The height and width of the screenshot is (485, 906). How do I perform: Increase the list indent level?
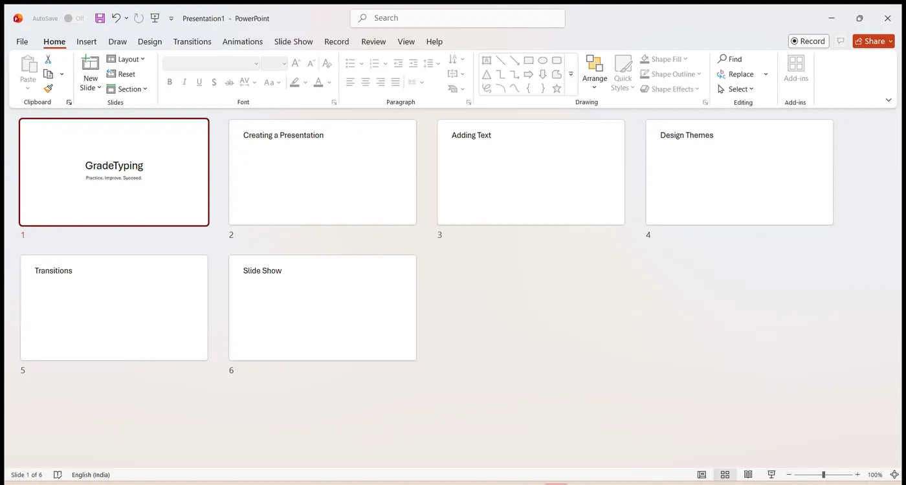pos(412,63)
